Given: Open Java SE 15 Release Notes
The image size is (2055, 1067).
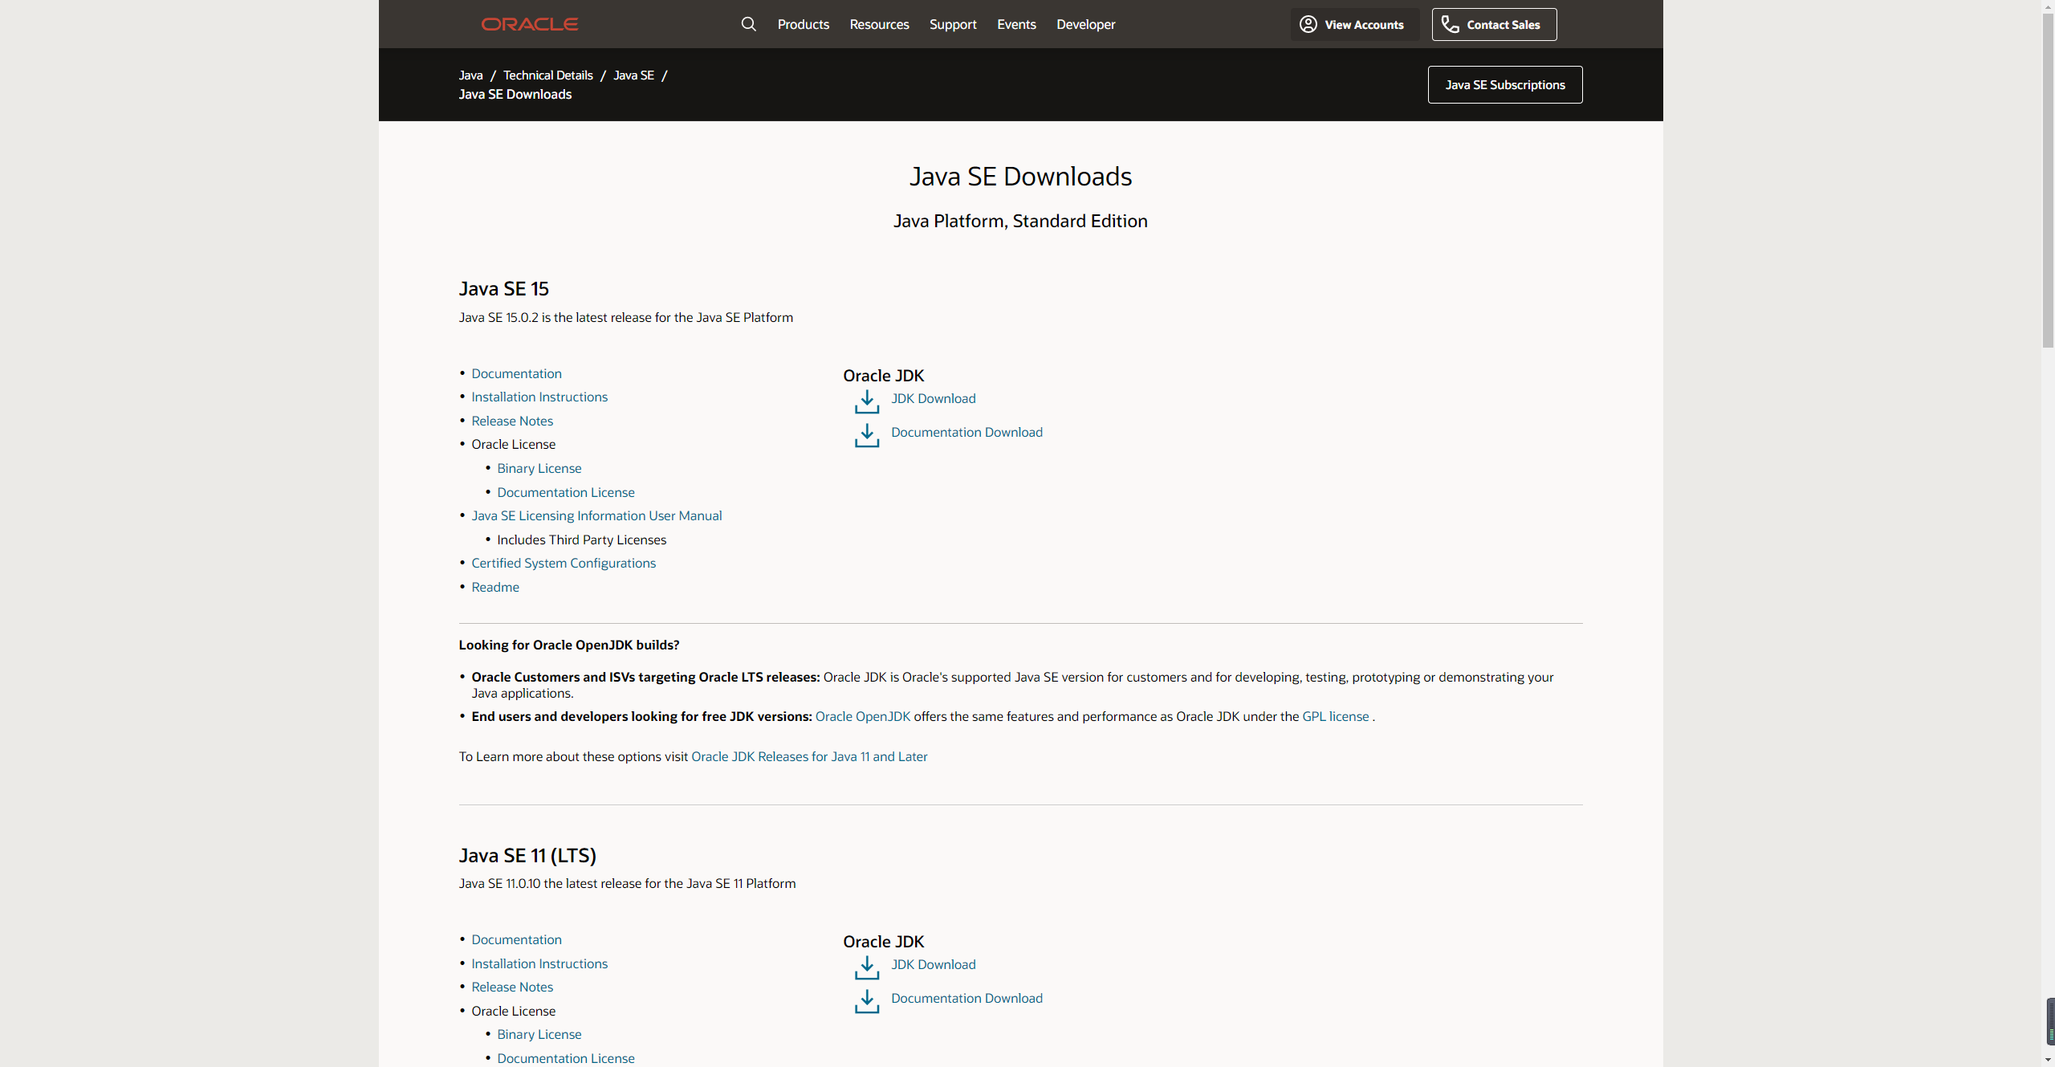Looking at the screenshot, I should pos(512,421).
